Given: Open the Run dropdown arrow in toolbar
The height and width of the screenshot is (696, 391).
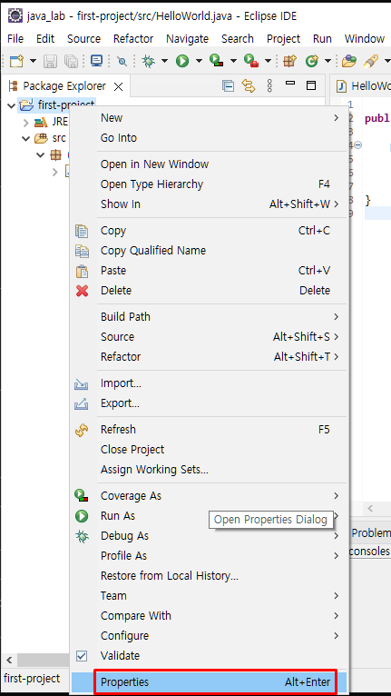Looking at the screenshot, I should (199, 61).
